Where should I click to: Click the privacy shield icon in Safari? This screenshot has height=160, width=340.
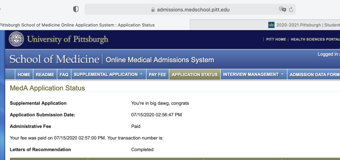(76, 9)
